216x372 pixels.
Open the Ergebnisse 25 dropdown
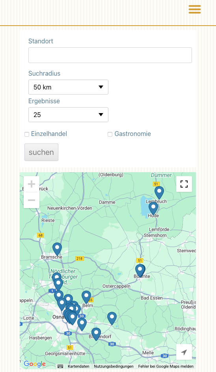(68, 115)
